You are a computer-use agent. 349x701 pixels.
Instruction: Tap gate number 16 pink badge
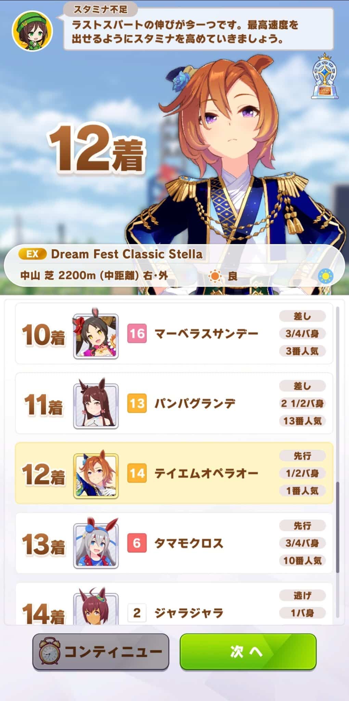click(x=137, y=333)
